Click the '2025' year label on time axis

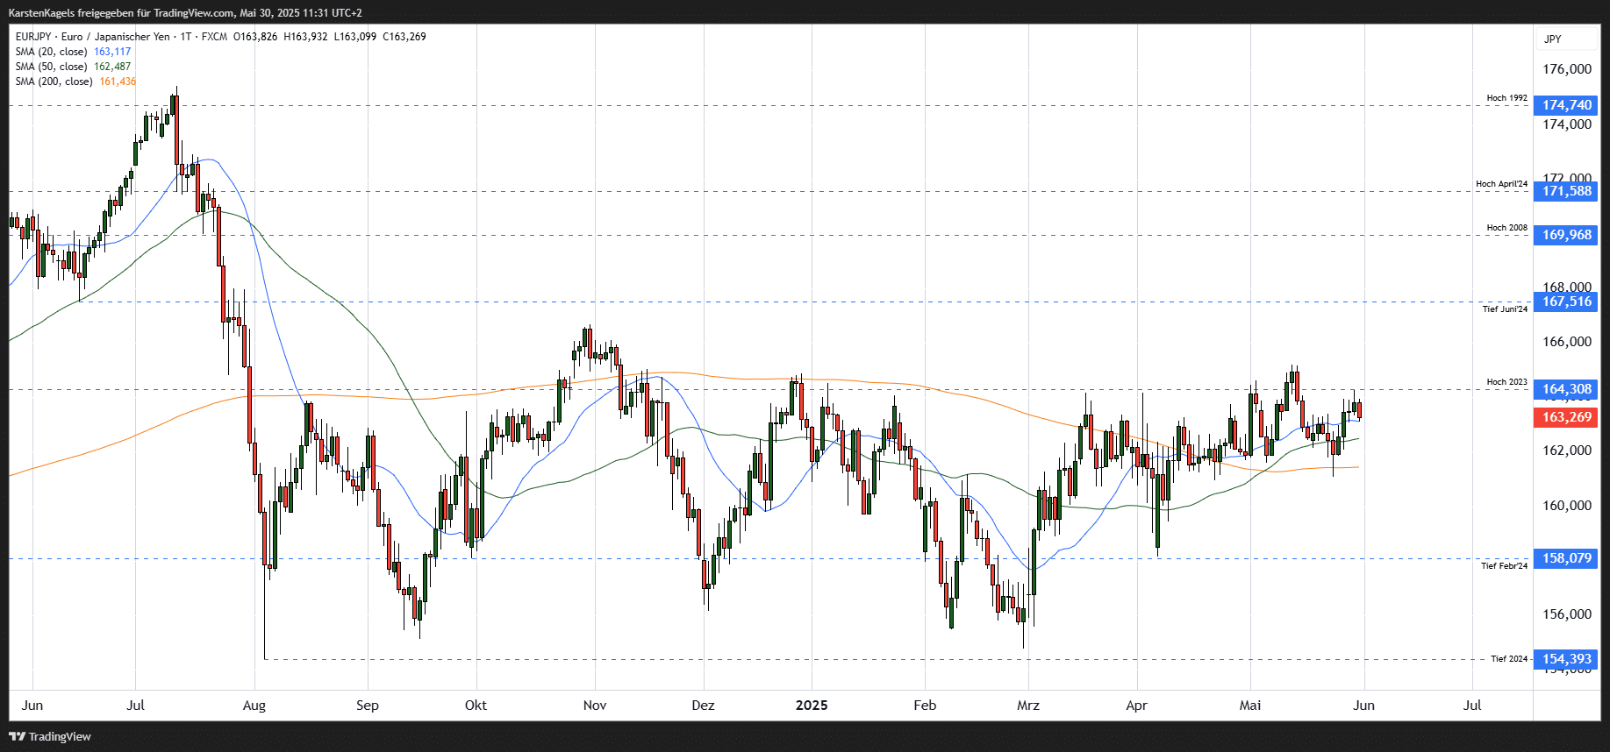[x=812, y=706]
